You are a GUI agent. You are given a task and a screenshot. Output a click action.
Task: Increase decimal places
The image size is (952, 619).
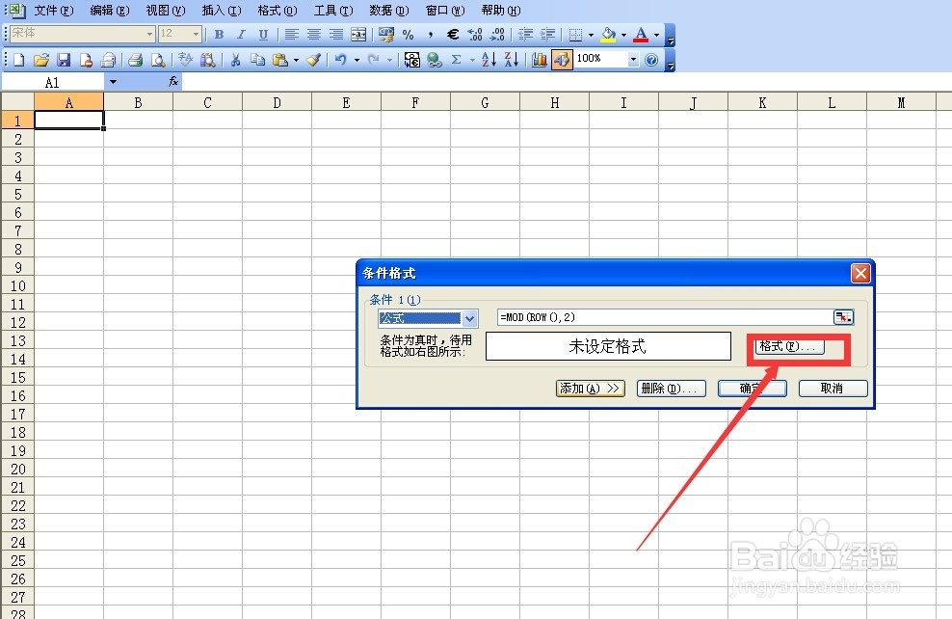pos(475,35)
